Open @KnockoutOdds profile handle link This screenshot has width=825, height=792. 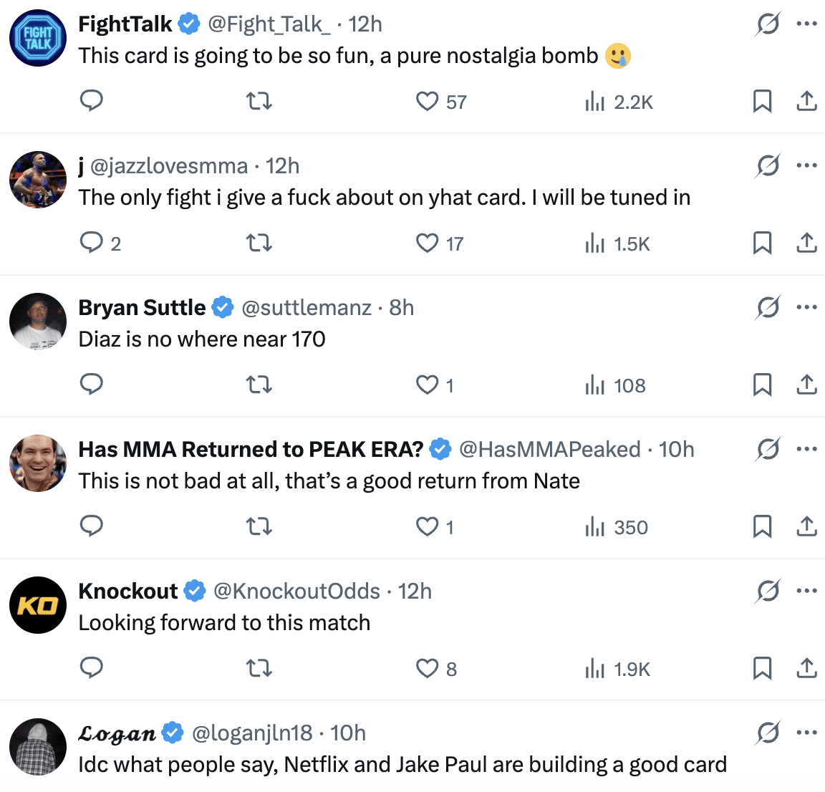coord(297,591)
